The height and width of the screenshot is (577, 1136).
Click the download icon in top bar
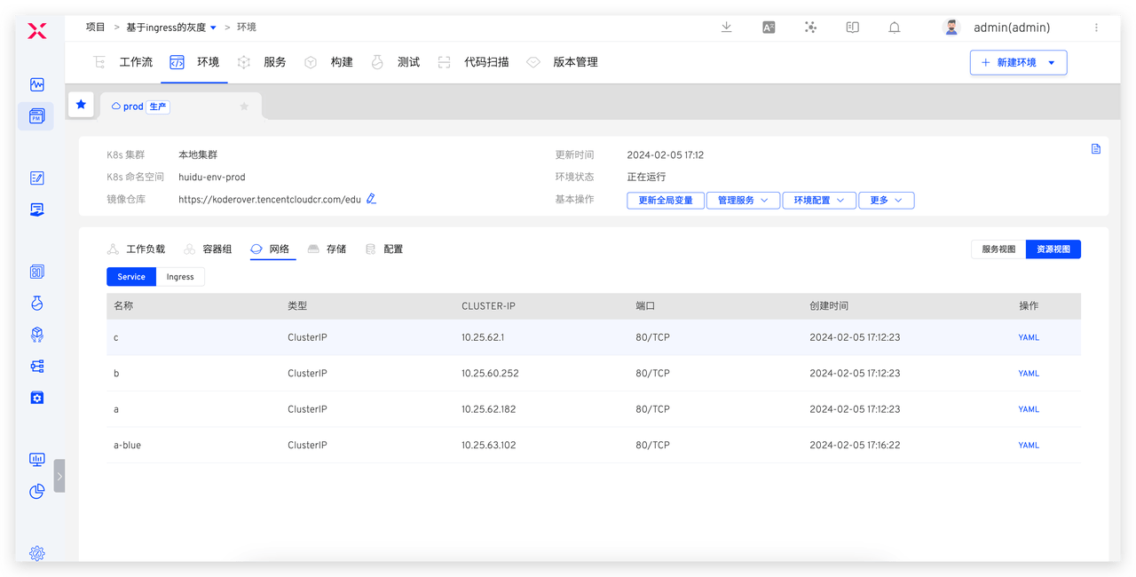point(726,28)
